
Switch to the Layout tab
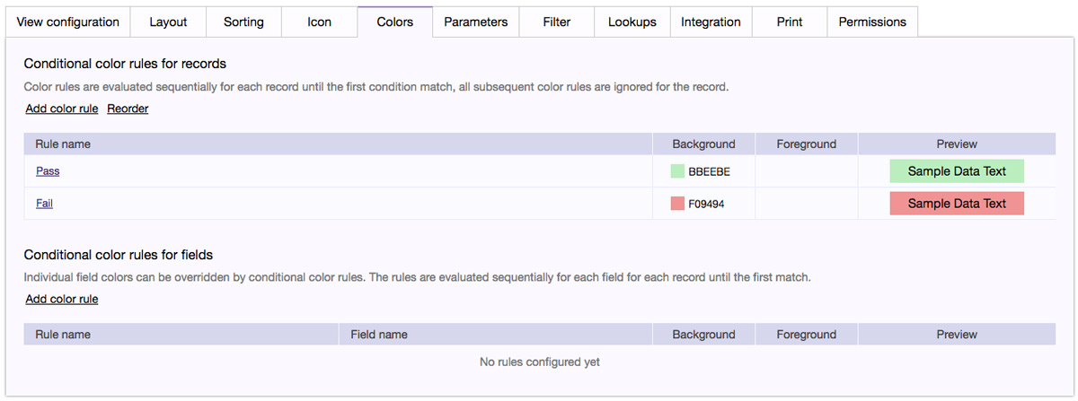(x=168, y=22)
